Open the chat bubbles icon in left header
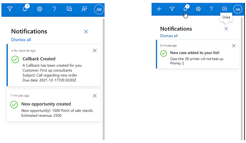The height and width of the screenshot is (143, 246). coord(69,9)
